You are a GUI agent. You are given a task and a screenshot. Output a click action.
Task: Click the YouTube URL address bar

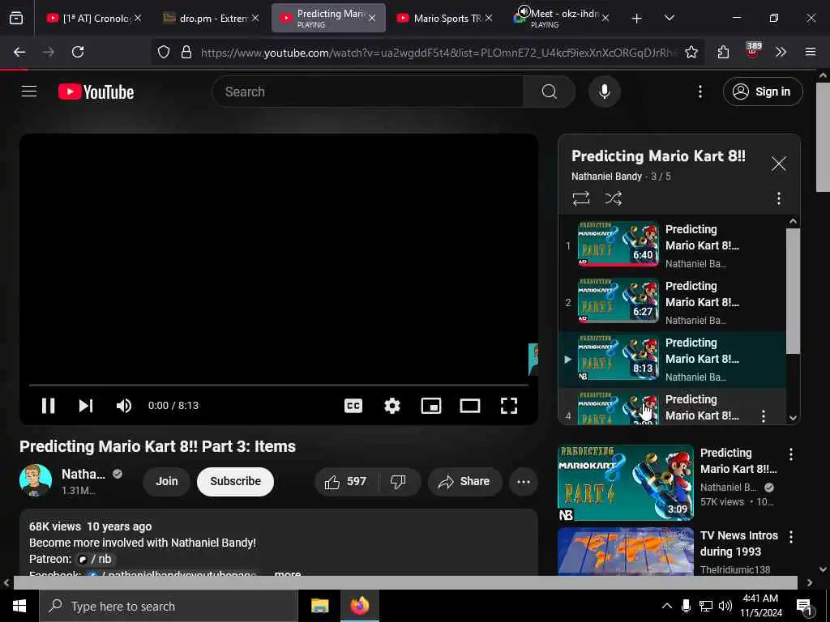tap(439, 53)
